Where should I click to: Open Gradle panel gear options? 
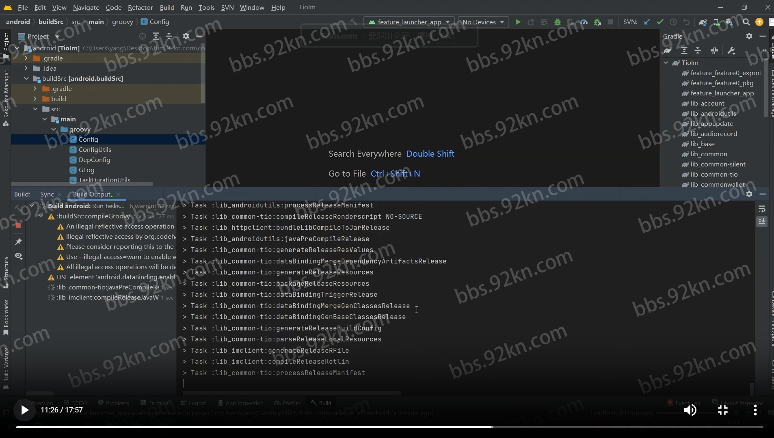pos(749,36)
